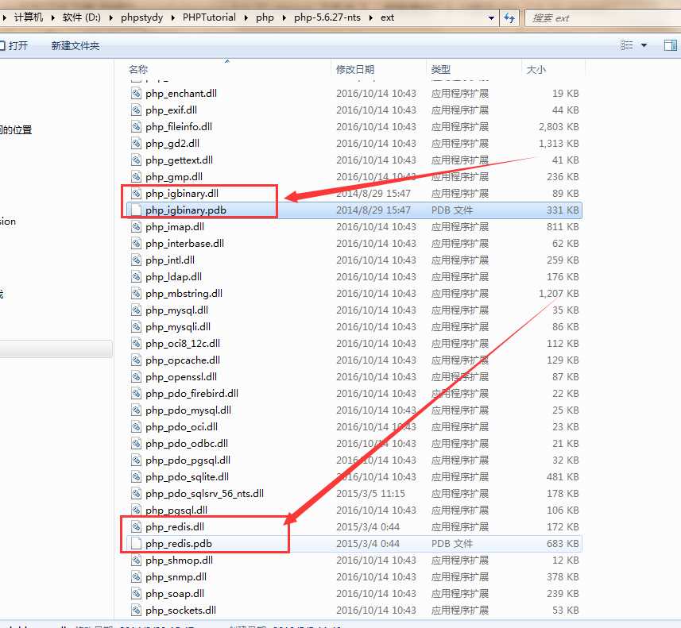Go to php folder in the breadcrumb

point(265,17)
